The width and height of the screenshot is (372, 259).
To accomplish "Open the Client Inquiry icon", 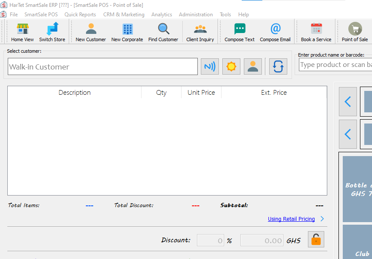I will tap(200, 32).
